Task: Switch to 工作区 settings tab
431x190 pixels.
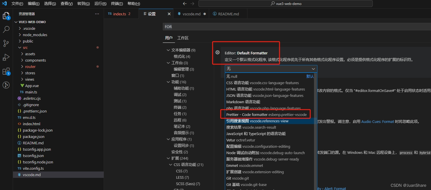Action: (183, 38)
